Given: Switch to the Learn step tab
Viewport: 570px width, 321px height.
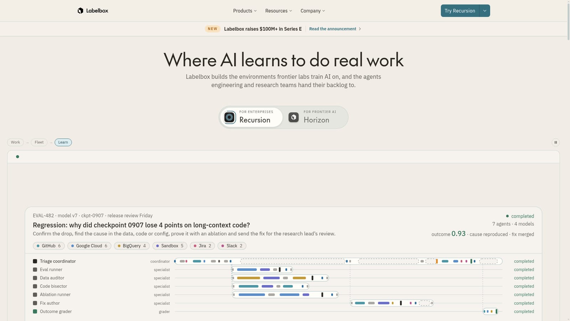Looking at the screenshot, I should tap(63, 142).
